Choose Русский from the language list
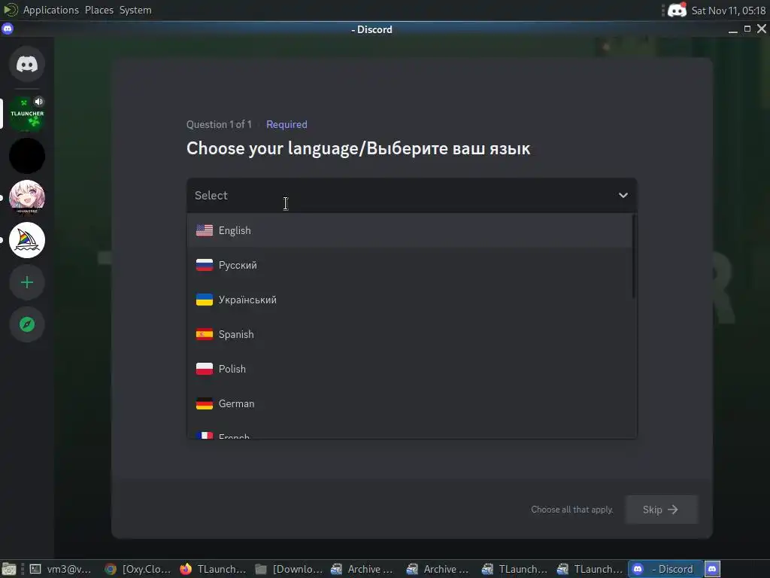 pyautogui.click(x=410, y=265)
